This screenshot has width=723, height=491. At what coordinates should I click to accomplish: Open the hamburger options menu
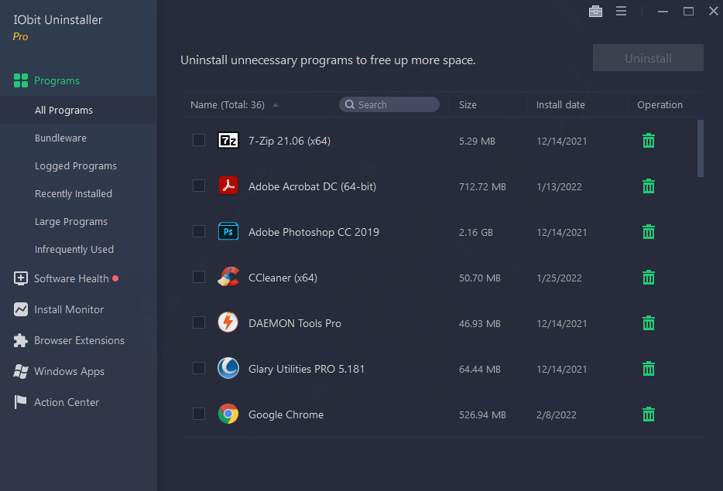point(621,11)
